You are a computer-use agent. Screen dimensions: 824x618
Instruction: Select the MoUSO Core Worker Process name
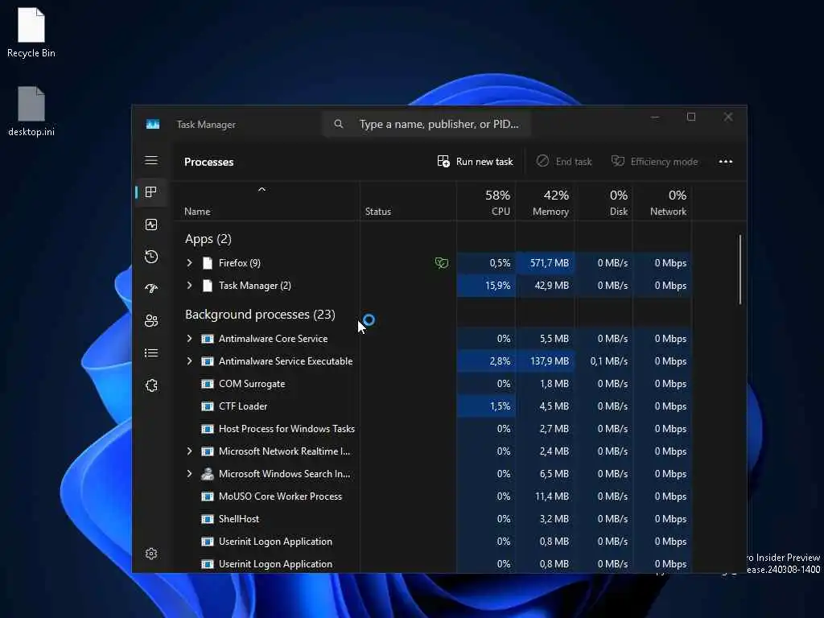[x=280, y=496]
